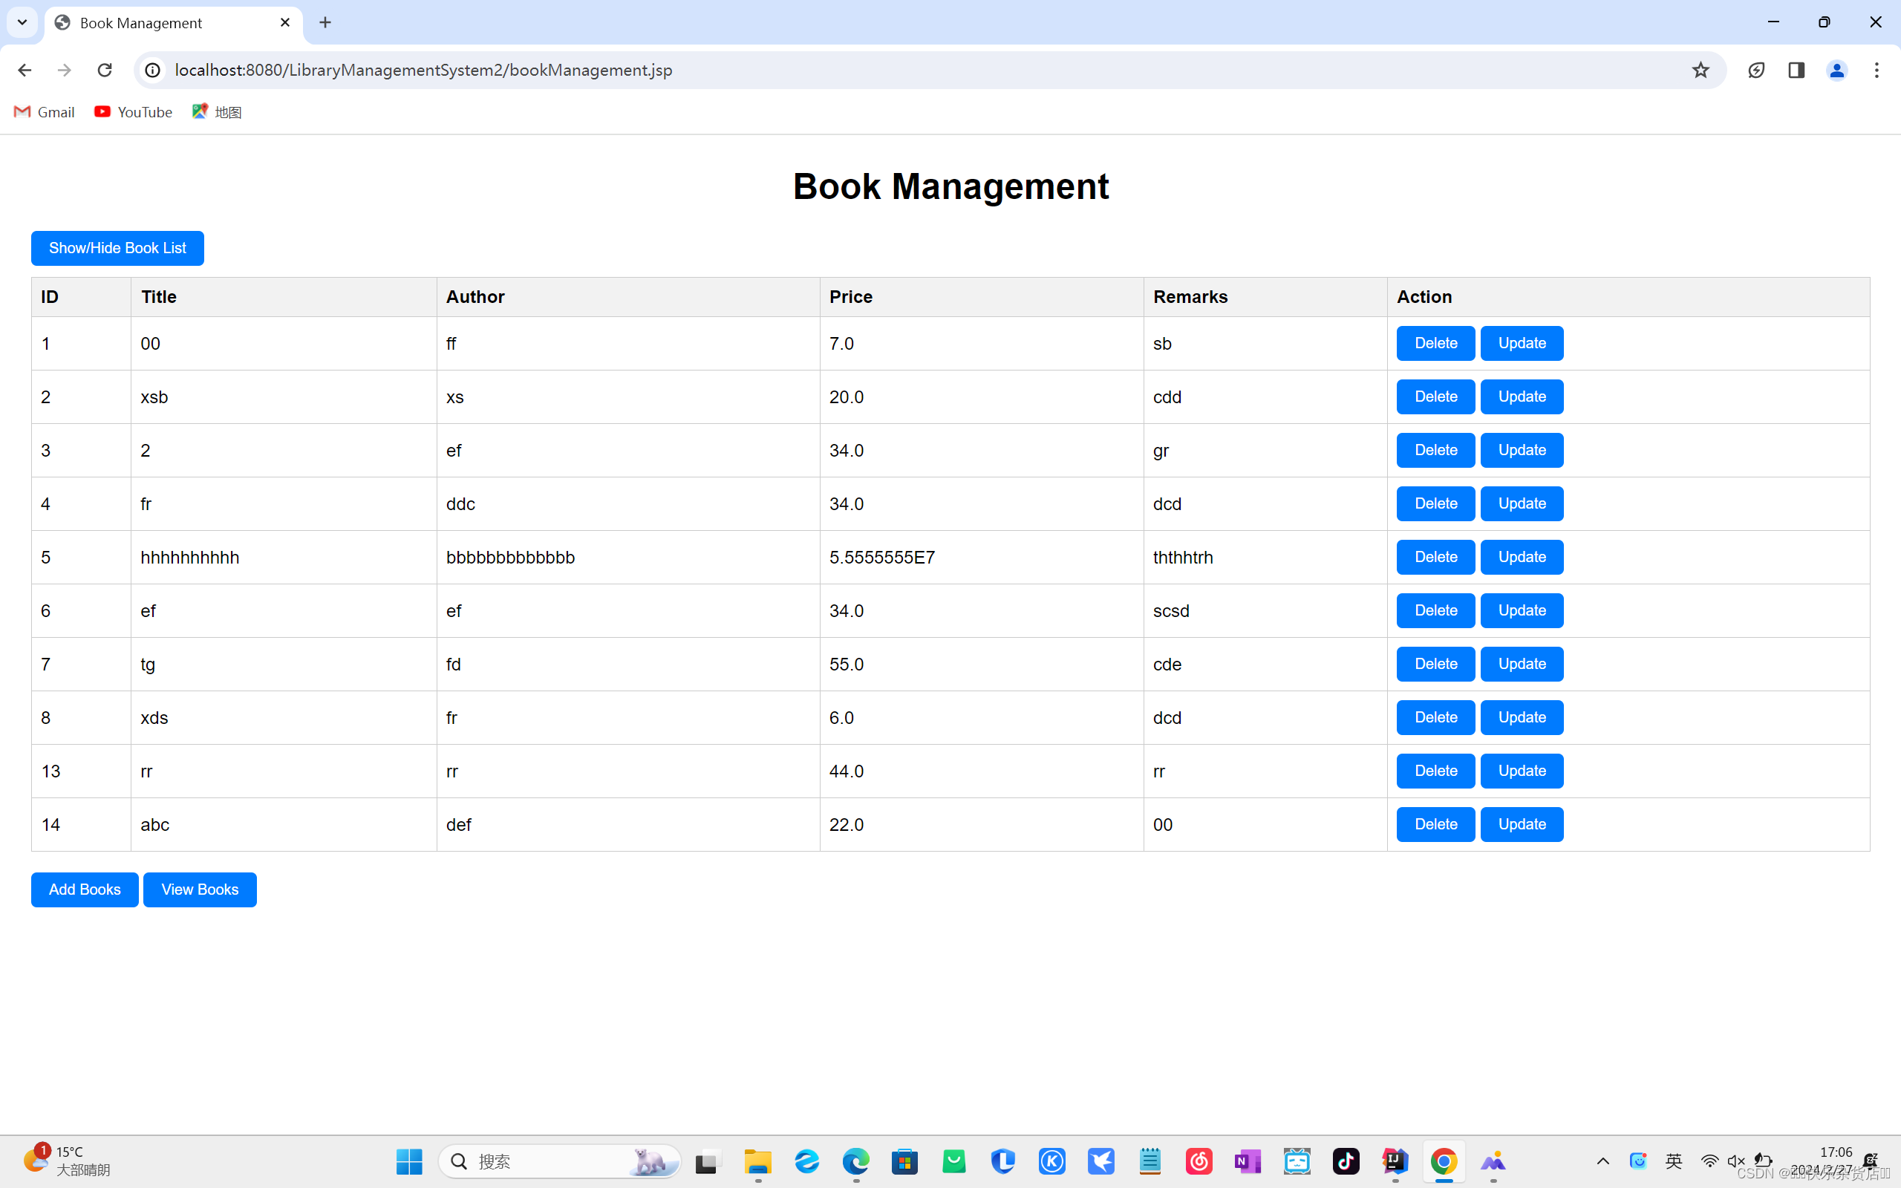Update the xds book row
Screen dimensions: 1901x1188
click(x=1522, y=717)
